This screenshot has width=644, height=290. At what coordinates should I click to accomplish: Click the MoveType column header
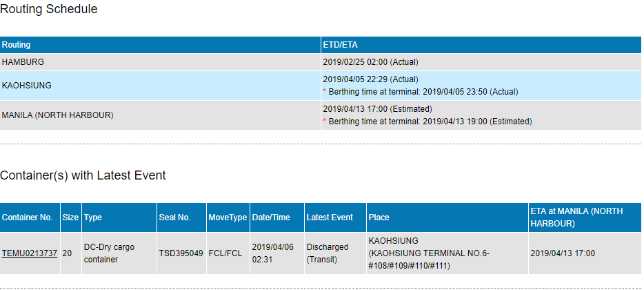[x=228, y=217]
